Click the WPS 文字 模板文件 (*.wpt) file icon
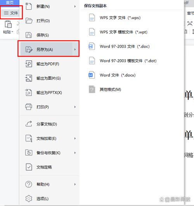 (92, 32)
